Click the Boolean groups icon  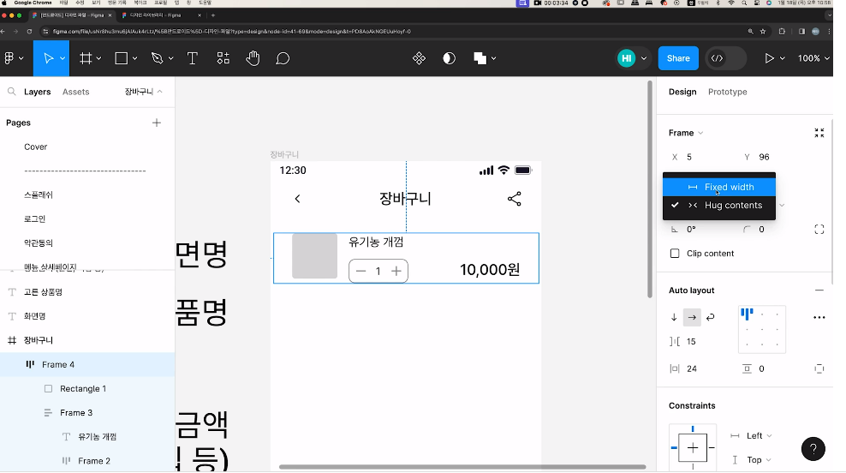pos(480,58)
